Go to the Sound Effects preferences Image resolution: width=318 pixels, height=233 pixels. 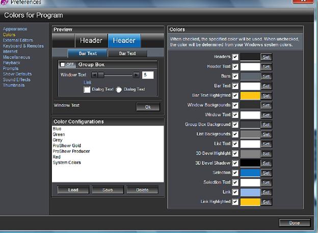pyautogui.click(x=17, y=80)
